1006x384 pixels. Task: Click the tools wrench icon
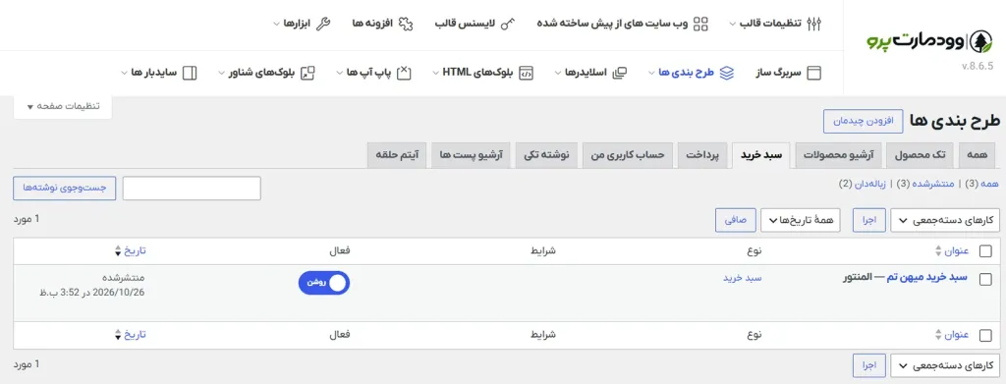click(x=324, y=25)
